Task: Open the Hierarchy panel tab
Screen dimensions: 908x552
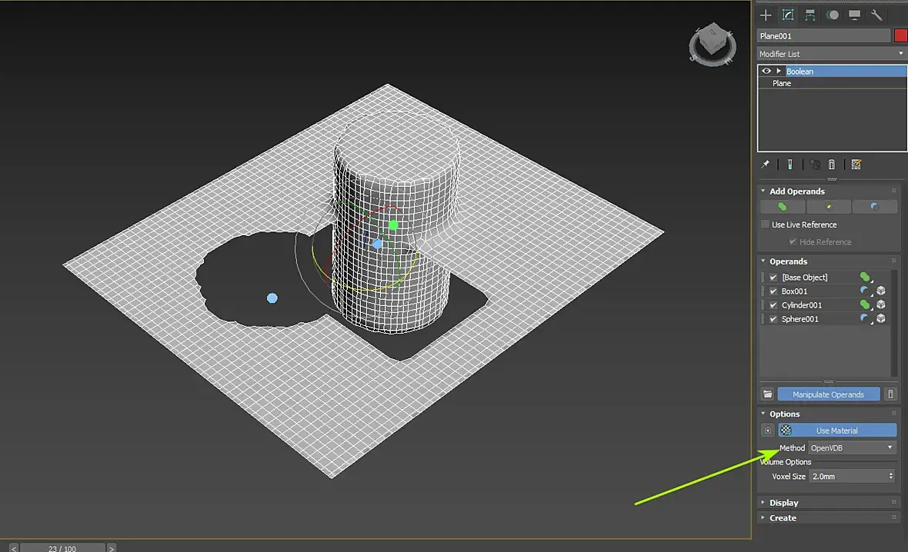Action: pyautogui.click(x=810, y=15)
